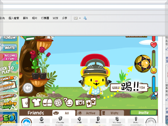Take a photo with the camera icon
Image resolution: width=168 pixels, height=126 pixels.
[80, 103]
